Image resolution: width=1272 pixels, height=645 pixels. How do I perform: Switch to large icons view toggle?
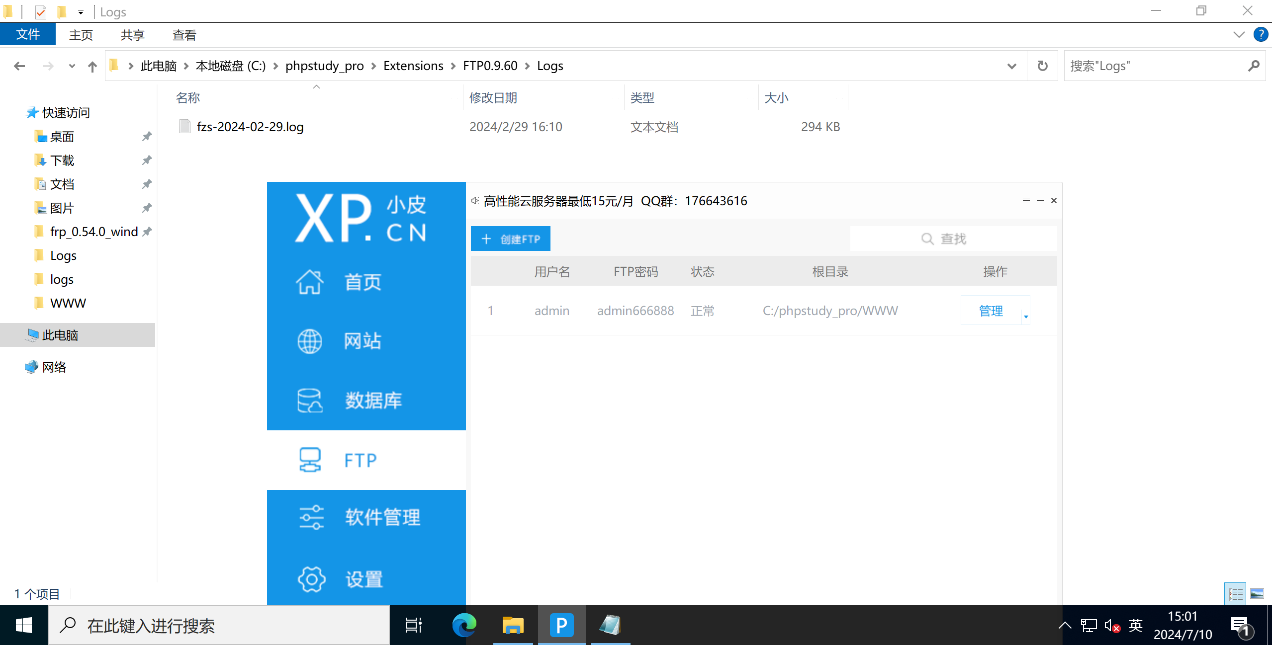[x=1257, y=594]
